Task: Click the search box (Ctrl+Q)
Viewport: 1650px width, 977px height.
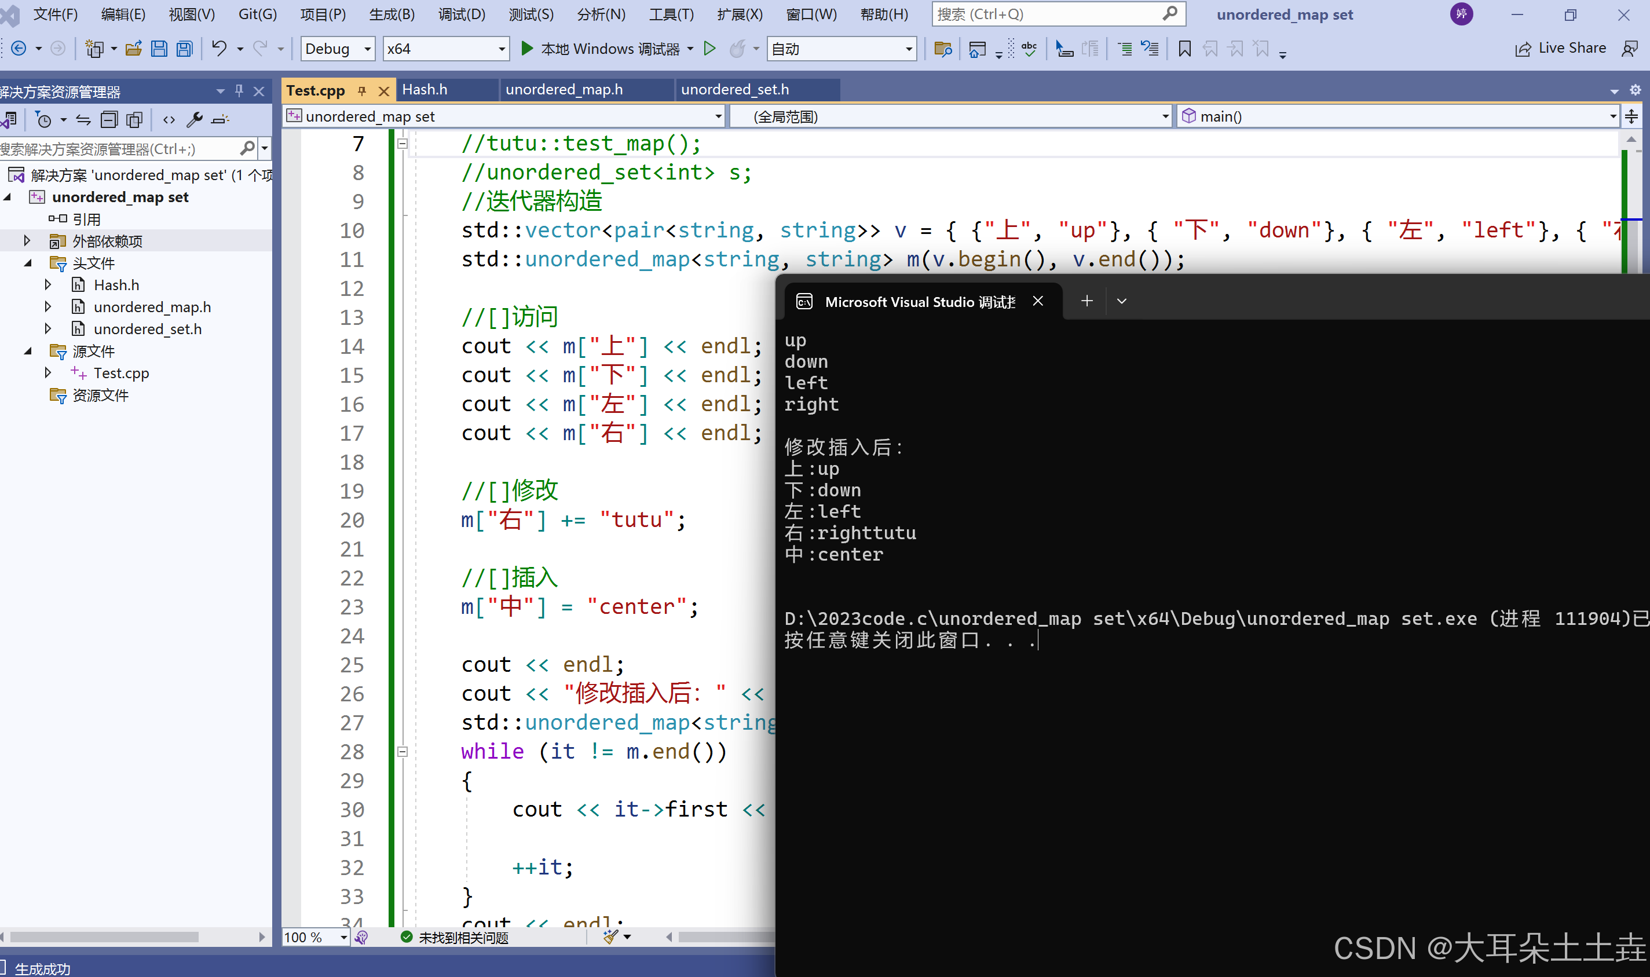Action: [1058, 14]
